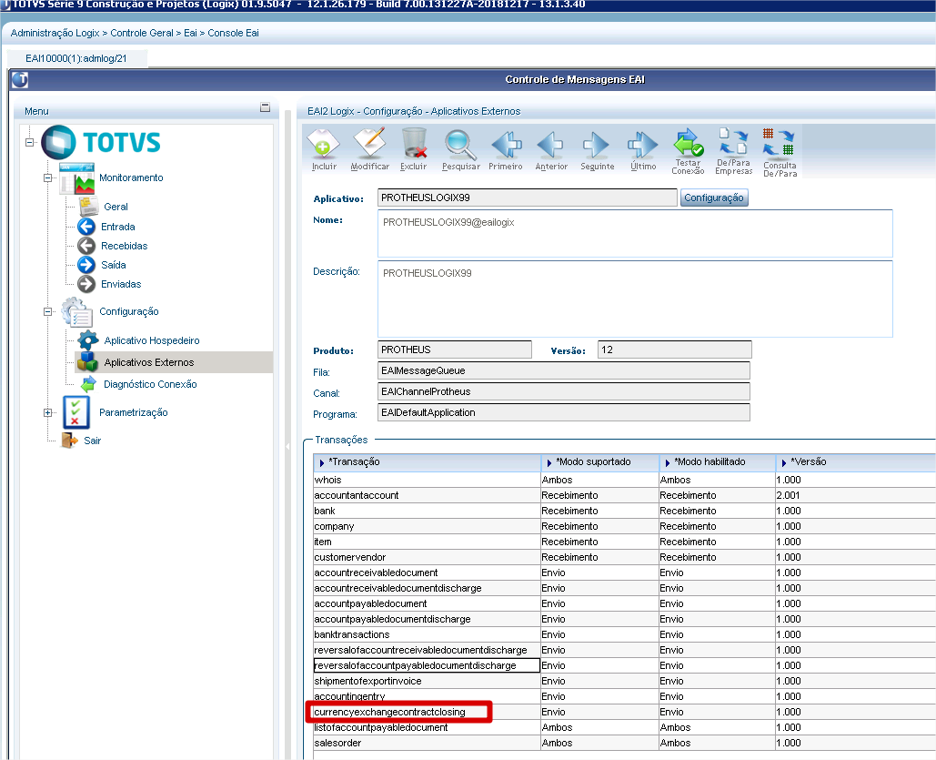Click the Aplicativo Hospedeiro gear icon
This screenshot has height=760, width=936.
pyautogui.click(x=88, y=340)
